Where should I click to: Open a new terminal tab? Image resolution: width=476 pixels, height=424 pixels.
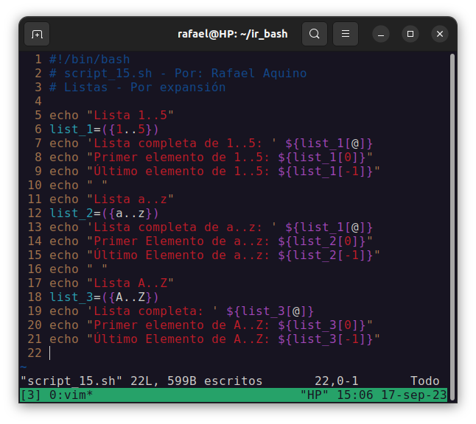37,34
